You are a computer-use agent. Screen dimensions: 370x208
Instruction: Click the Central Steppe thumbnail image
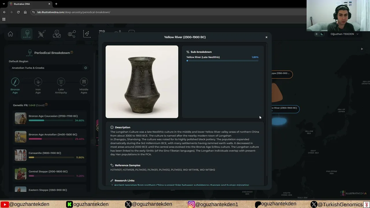[21, 174]
